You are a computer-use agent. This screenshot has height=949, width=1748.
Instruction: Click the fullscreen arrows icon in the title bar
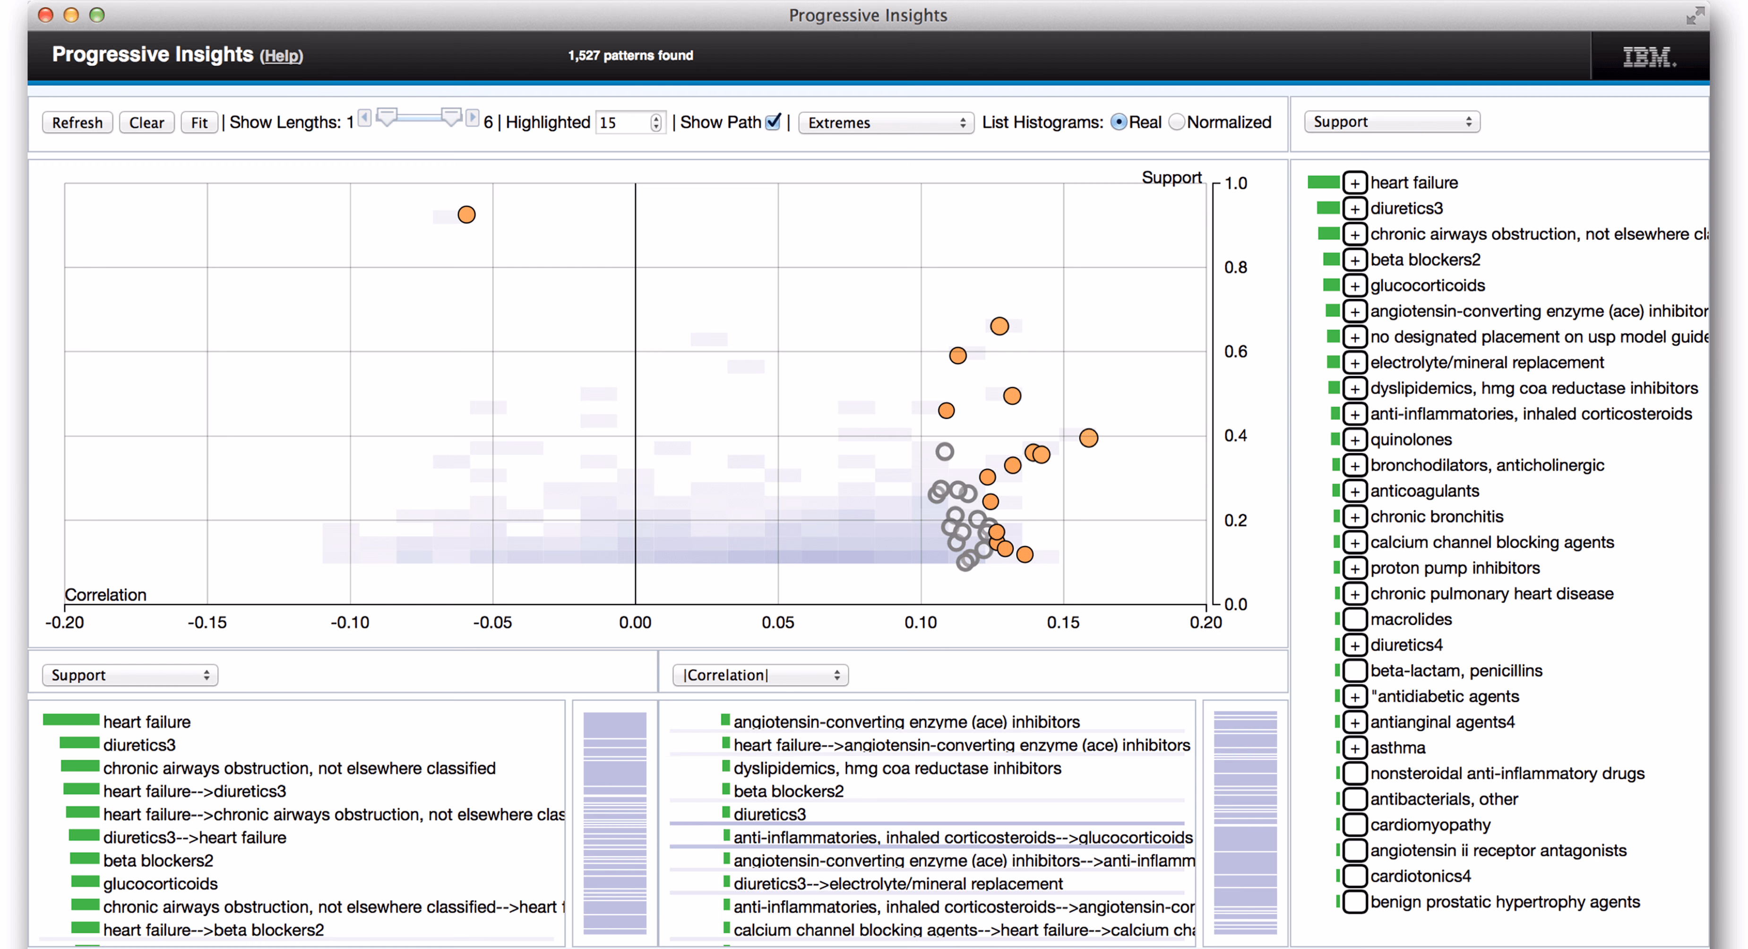click(x=1695, y=15)
